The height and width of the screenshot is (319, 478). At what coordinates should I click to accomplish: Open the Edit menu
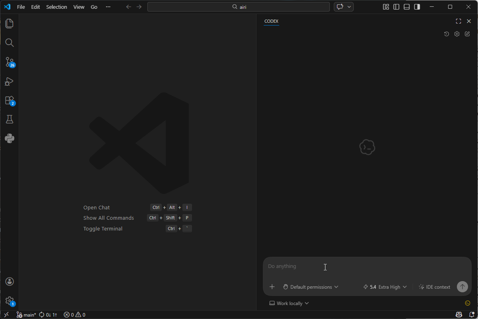point(35,7)
